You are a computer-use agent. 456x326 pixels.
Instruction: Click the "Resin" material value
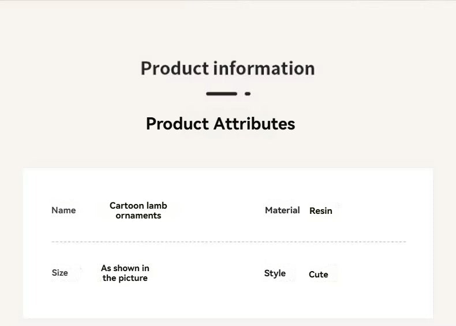click(x=320, y=211)
